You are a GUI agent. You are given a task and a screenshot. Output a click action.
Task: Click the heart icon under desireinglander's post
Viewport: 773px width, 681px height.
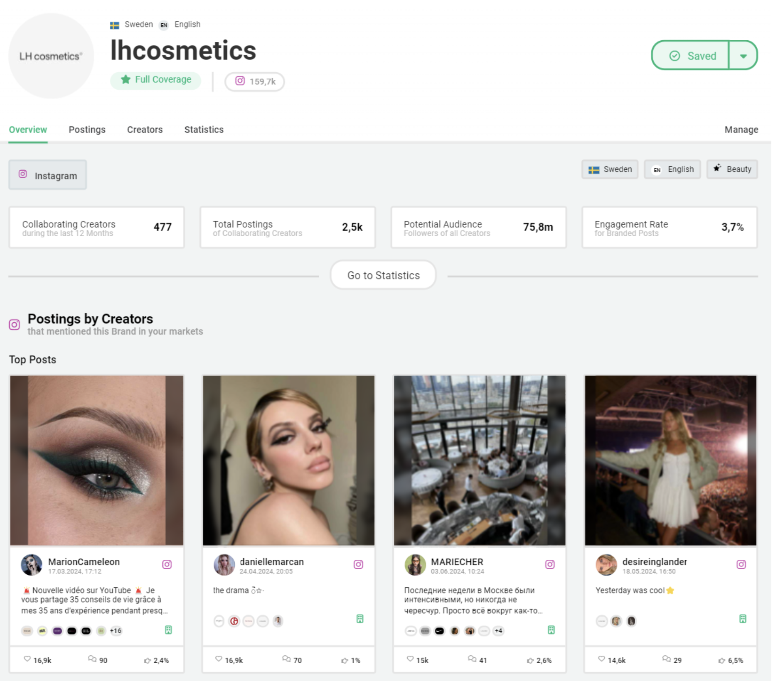pyautogui.click(x=601, y=659)
